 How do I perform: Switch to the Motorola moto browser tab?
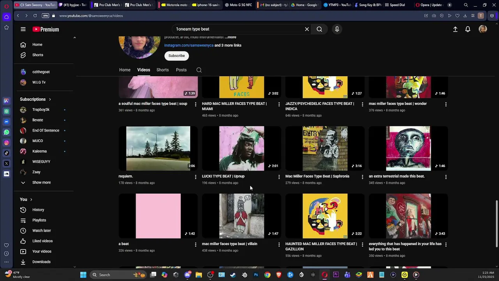pos(174,5)
